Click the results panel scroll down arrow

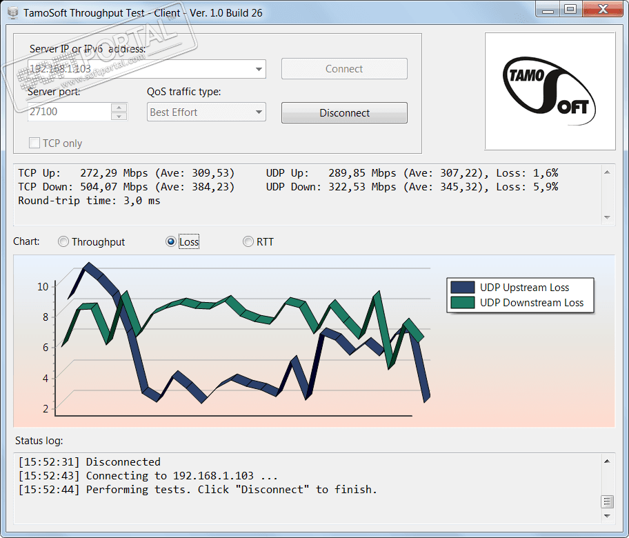pos(608,217)
